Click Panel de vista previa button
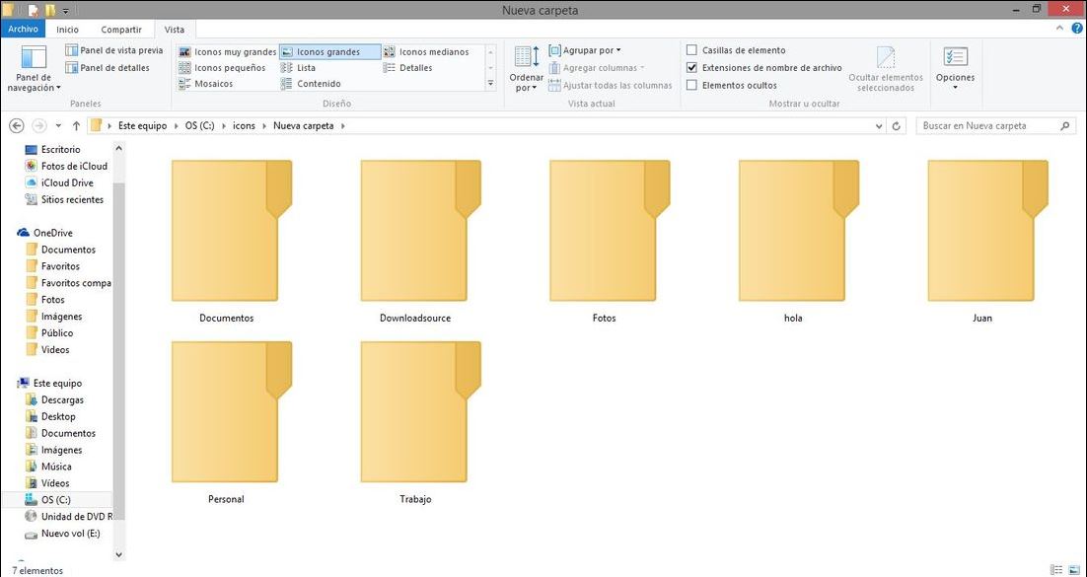The image size is (1087, 577). pyautogui.click(x=114, y=50)
